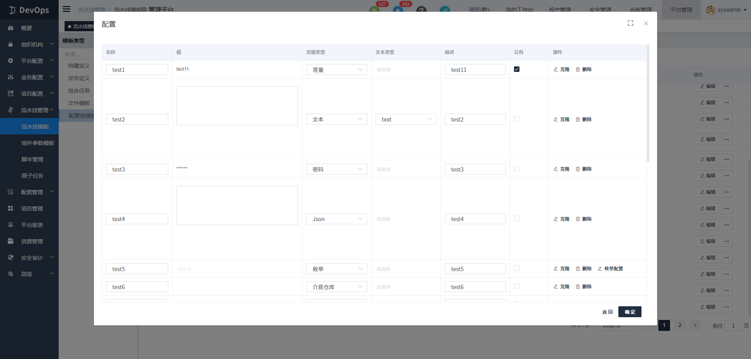Go to page 2 in pagination

point(680,325)
